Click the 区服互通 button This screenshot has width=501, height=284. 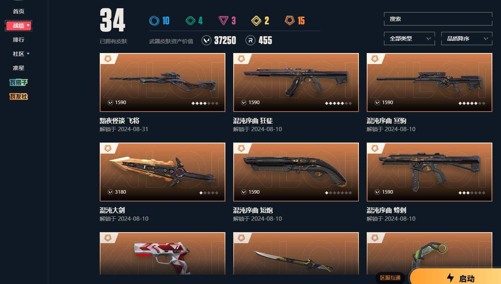click(390, 278)
